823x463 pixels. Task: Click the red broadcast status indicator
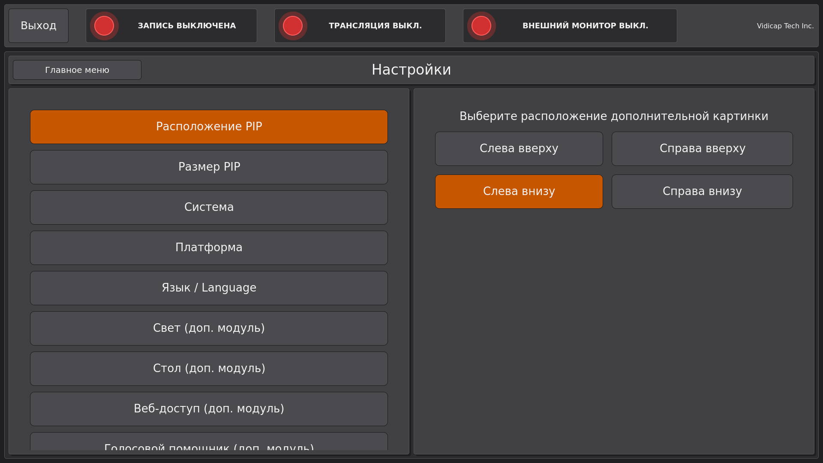(x=293, y=26)
